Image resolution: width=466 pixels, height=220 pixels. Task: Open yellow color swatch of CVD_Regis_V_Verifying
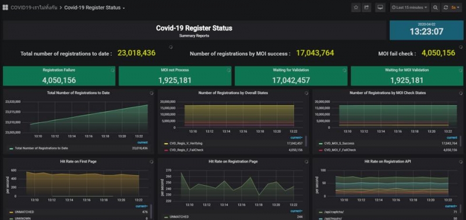166,143
